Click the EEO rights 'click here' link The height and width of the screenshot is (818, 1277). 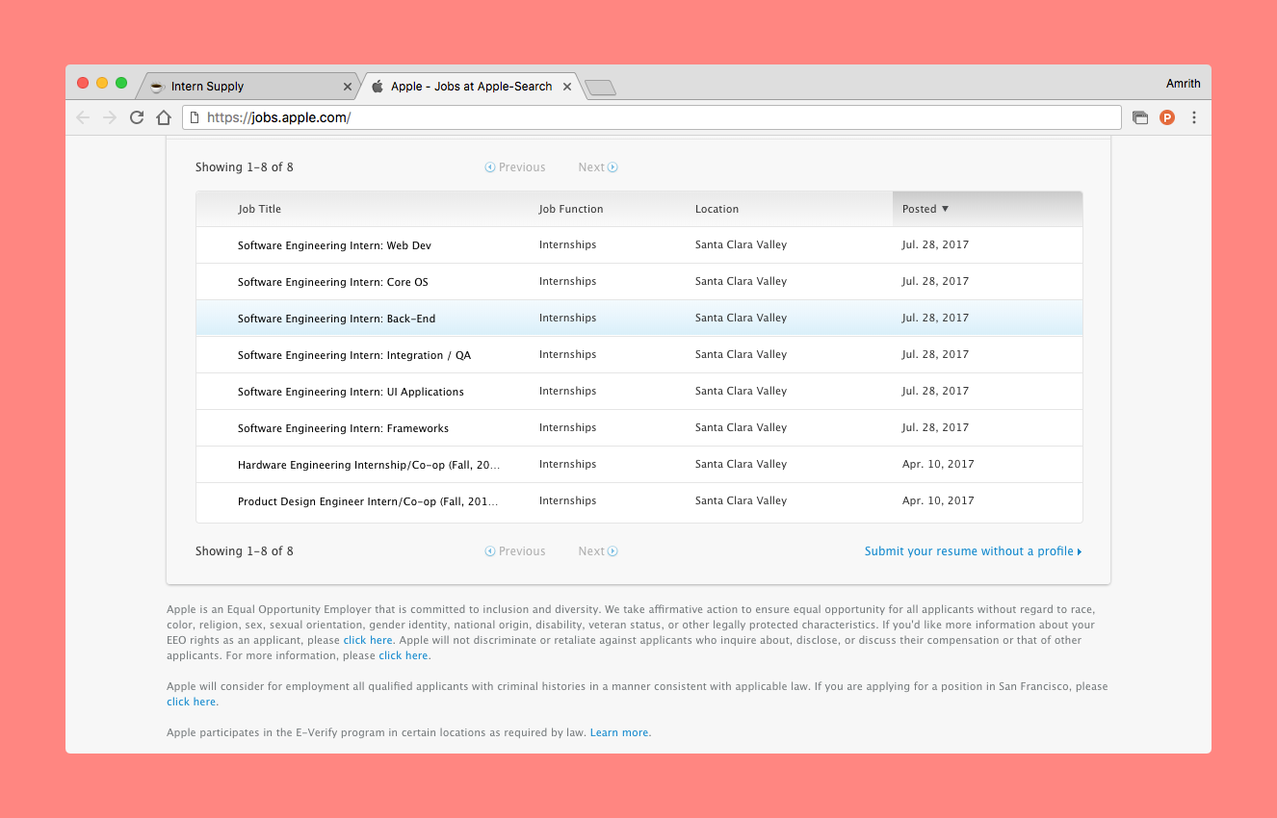pyautogui.click(x=368, y=640)
